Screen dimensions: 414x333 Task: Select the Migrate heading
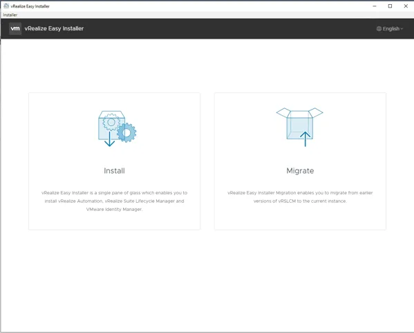click(x=300, y=171)
